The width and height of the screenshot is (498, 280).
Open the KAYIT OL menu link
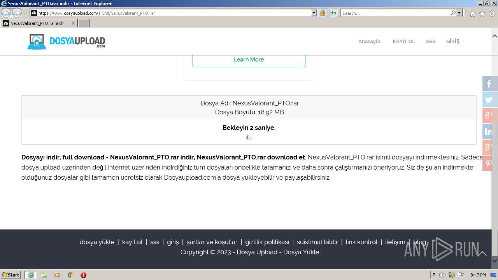(403, 41)
